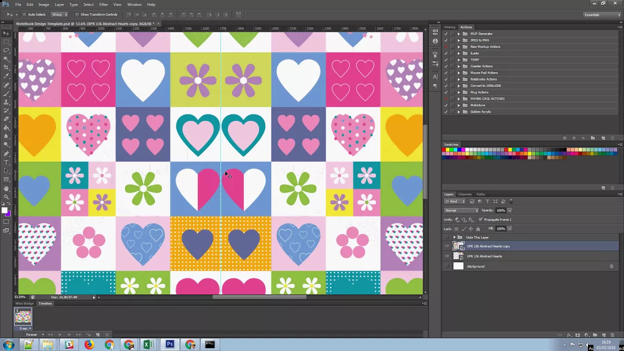Click the purple background color swatch
Image resolution: width=624 pixels, height=351 pixels.
click(x=8, y=214)
